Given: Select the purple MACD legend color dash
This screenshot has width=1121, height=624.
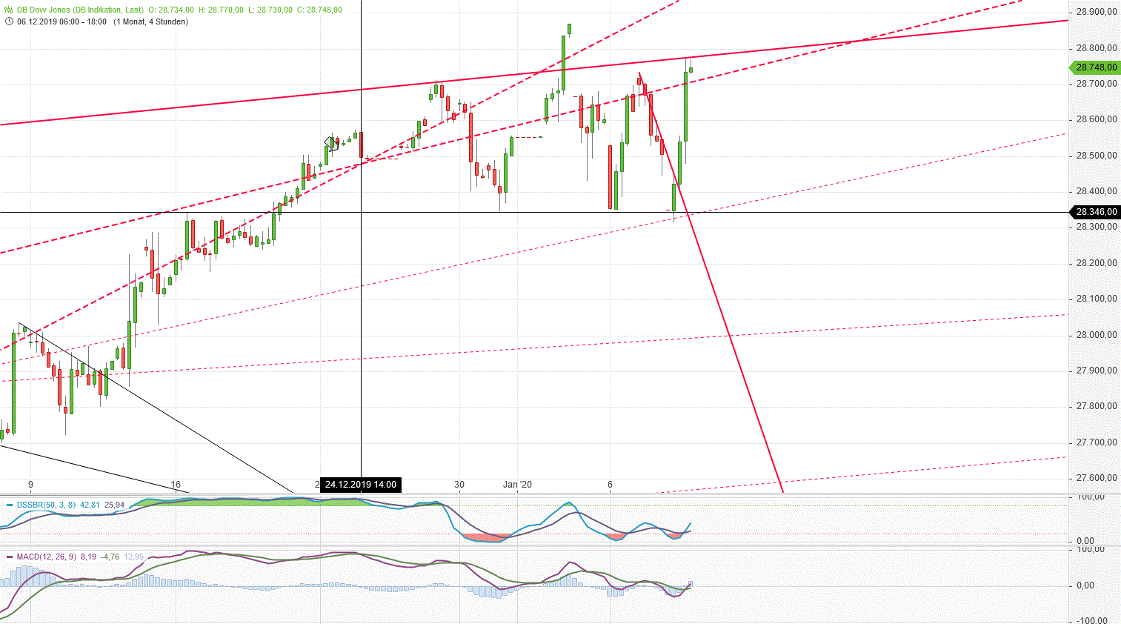Looking at the screenshot, I should click(x=9, y=557).
